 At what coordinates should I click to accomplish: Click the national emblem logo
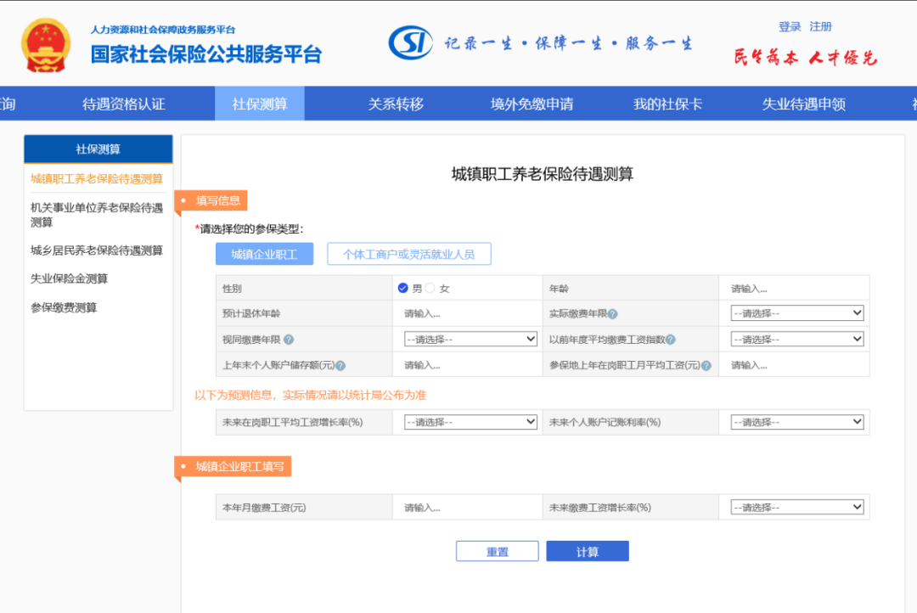pyautogui.click(x=47, y=42)
